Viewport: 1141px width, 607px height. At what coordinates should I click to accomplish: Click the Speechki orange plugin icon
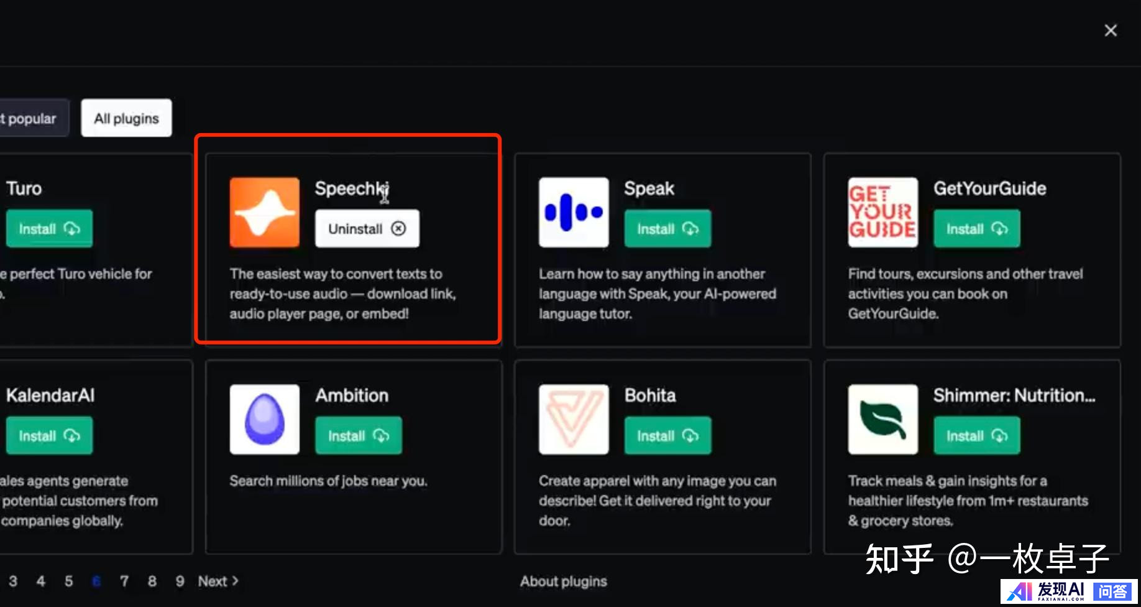(x=264, y=213)
